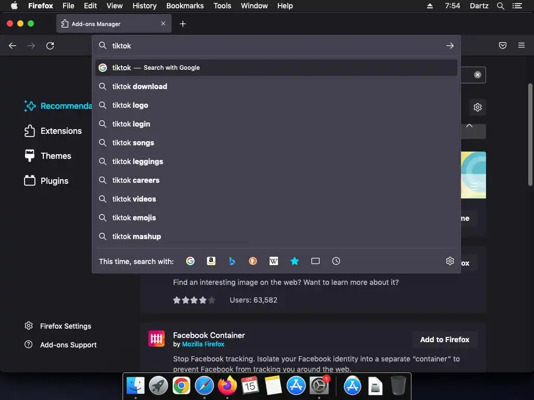
Task: Open the Facebook Container title
Action: (x=209, y=335)
